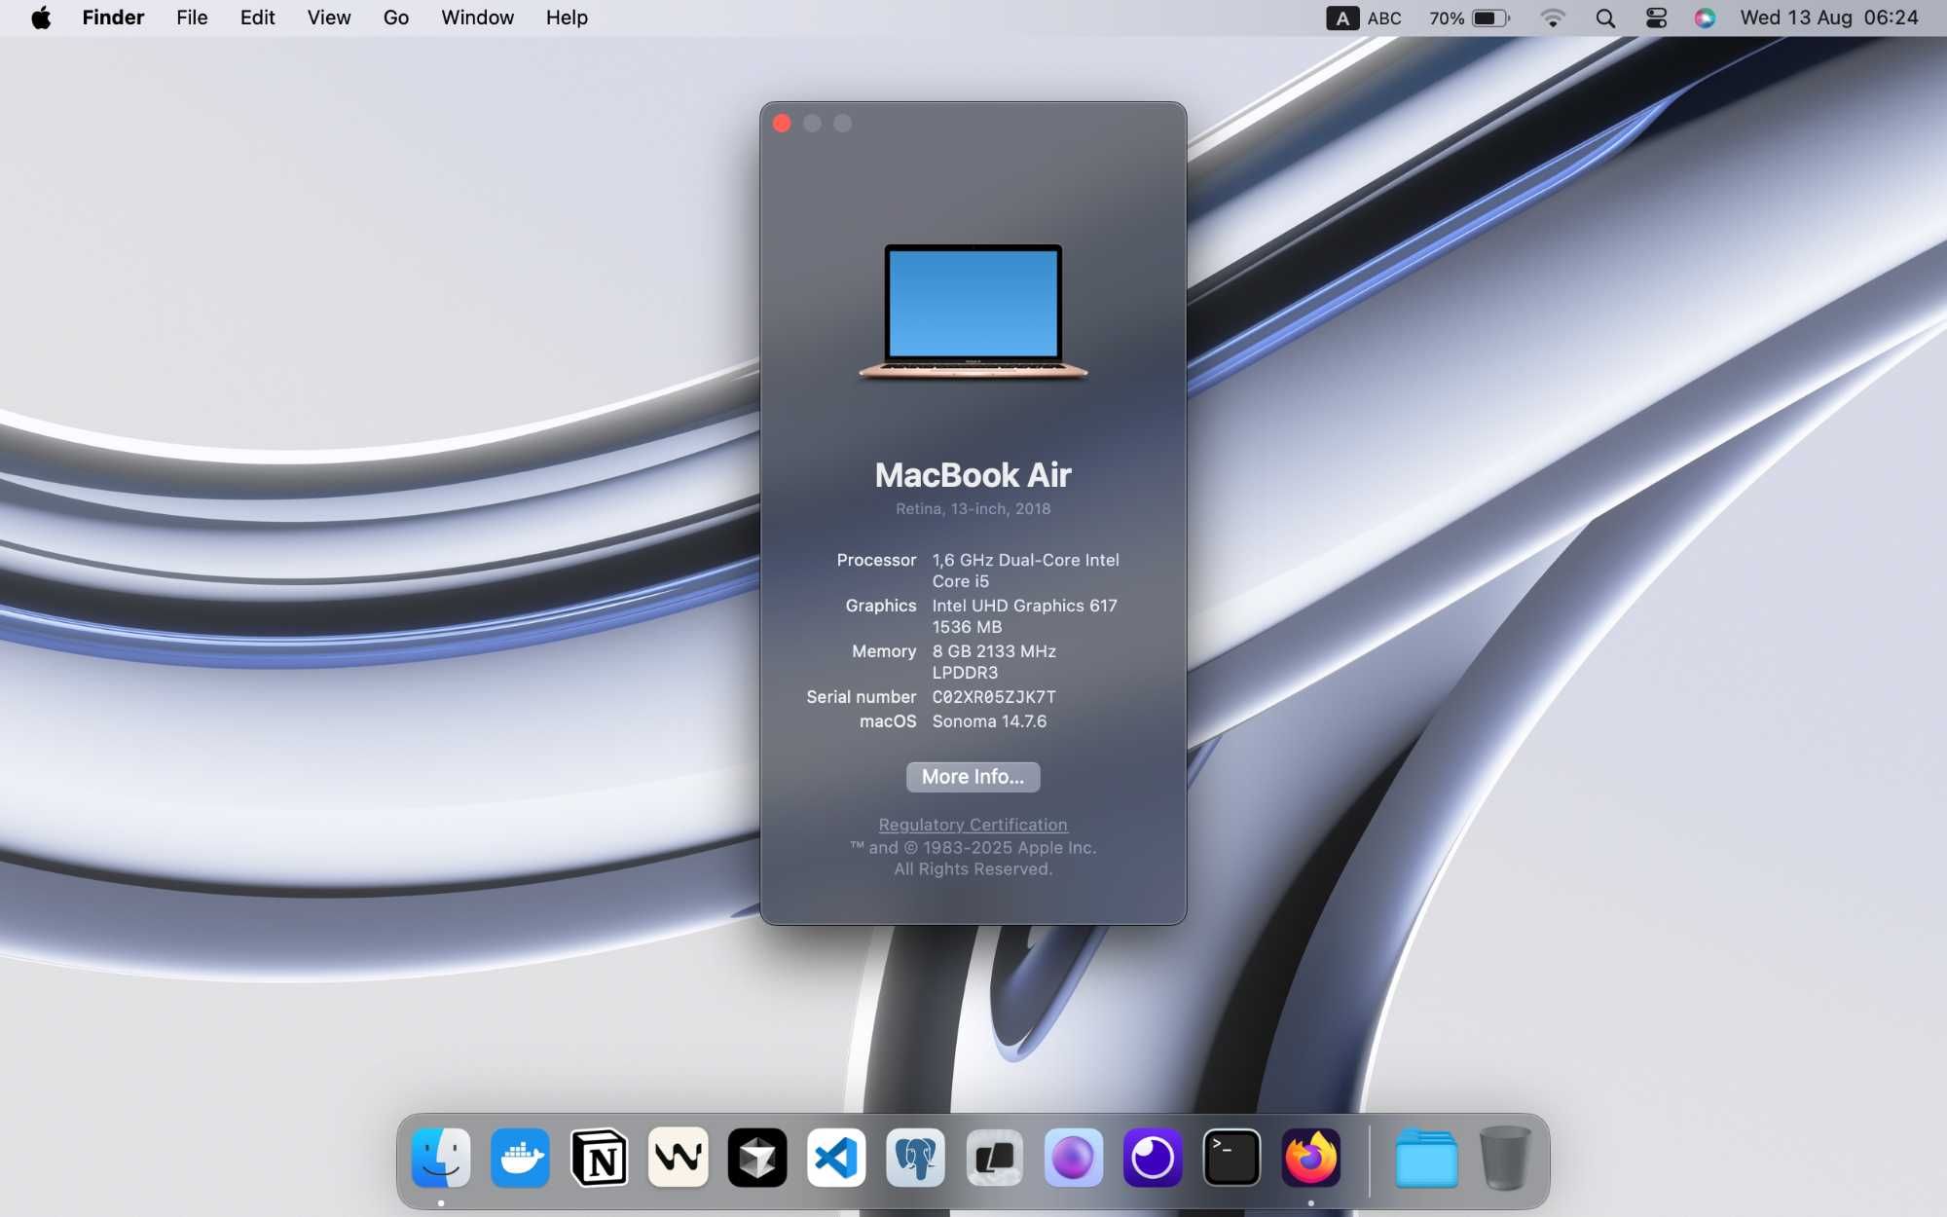Click the MacBook Air laptop image

973,312
